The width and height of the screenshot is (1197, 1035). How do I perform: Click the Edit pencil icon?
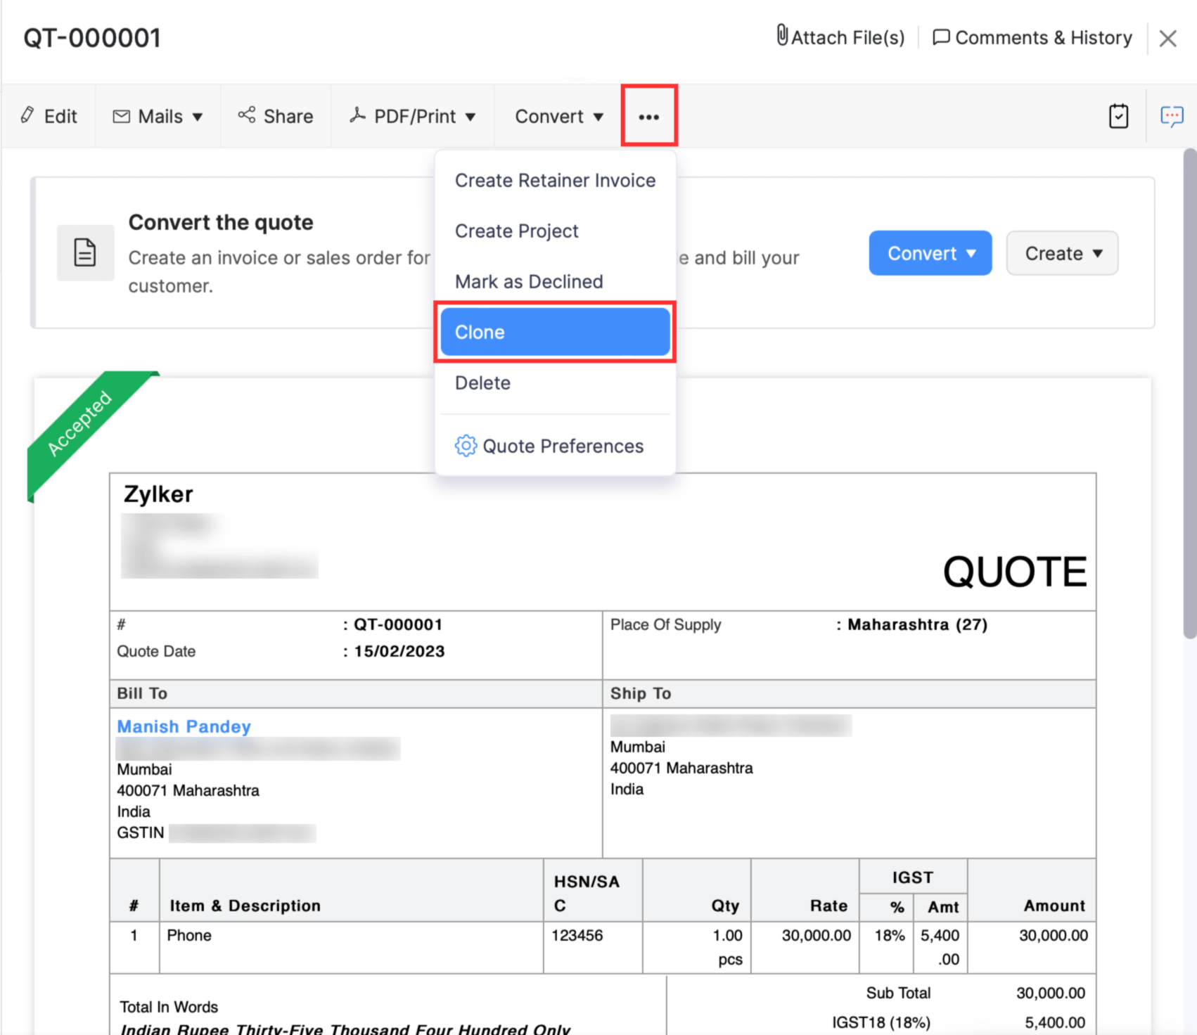(x=27, y=115)
